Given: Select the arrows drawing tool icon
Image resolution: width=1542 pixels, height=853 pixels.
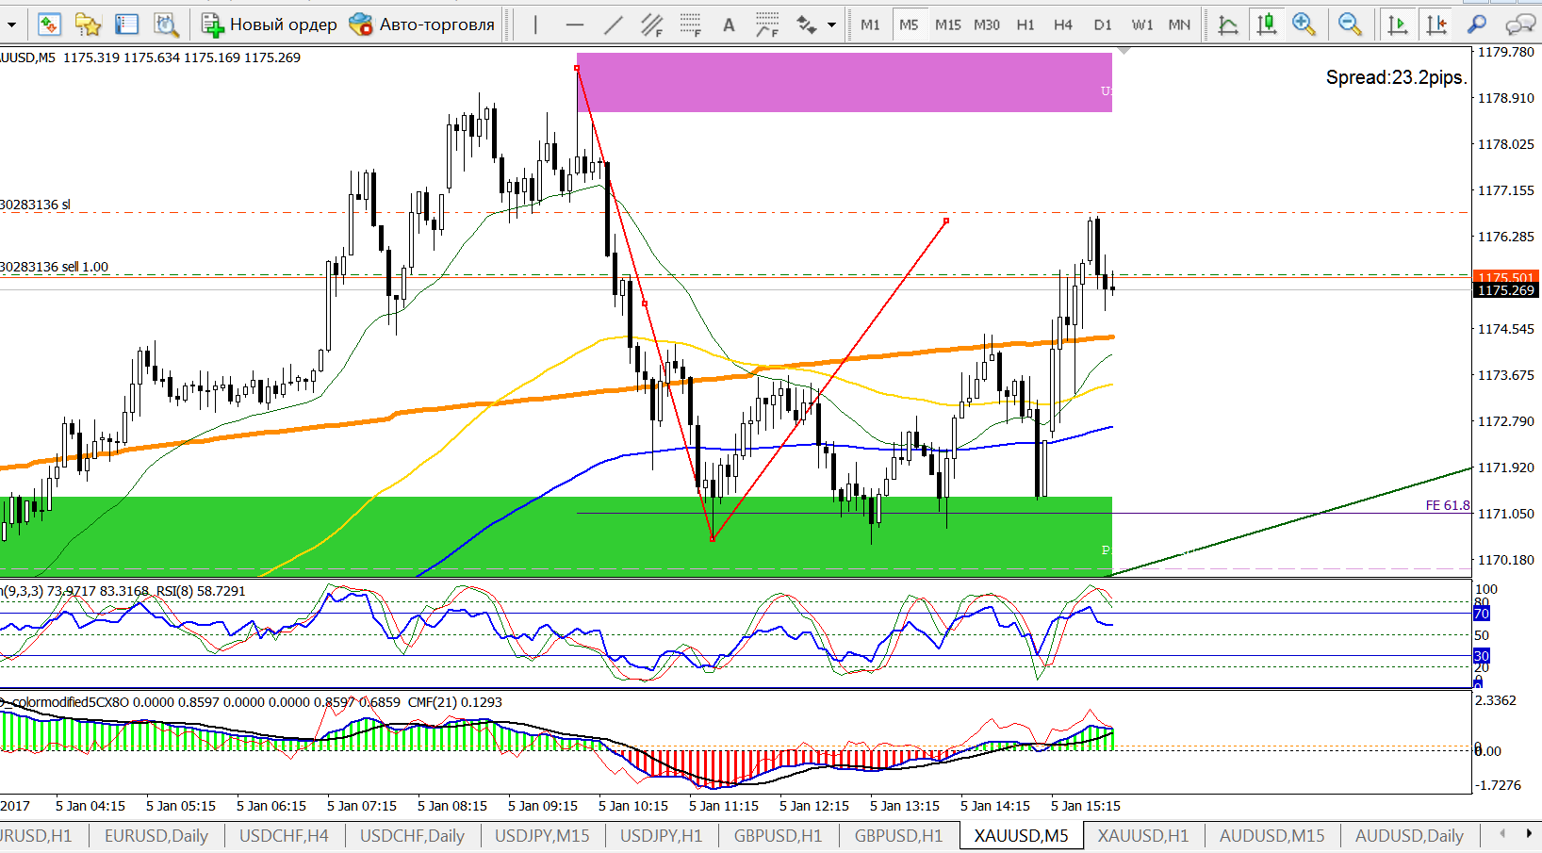Looking at the screenshot, I should coord(807,25).
